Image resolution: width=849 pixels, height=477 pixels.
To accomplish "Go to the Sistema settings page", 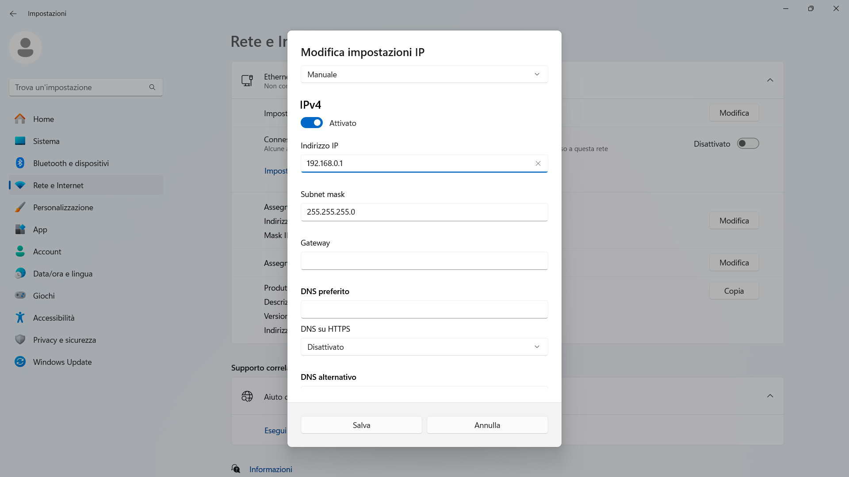I will coord(46,141).
